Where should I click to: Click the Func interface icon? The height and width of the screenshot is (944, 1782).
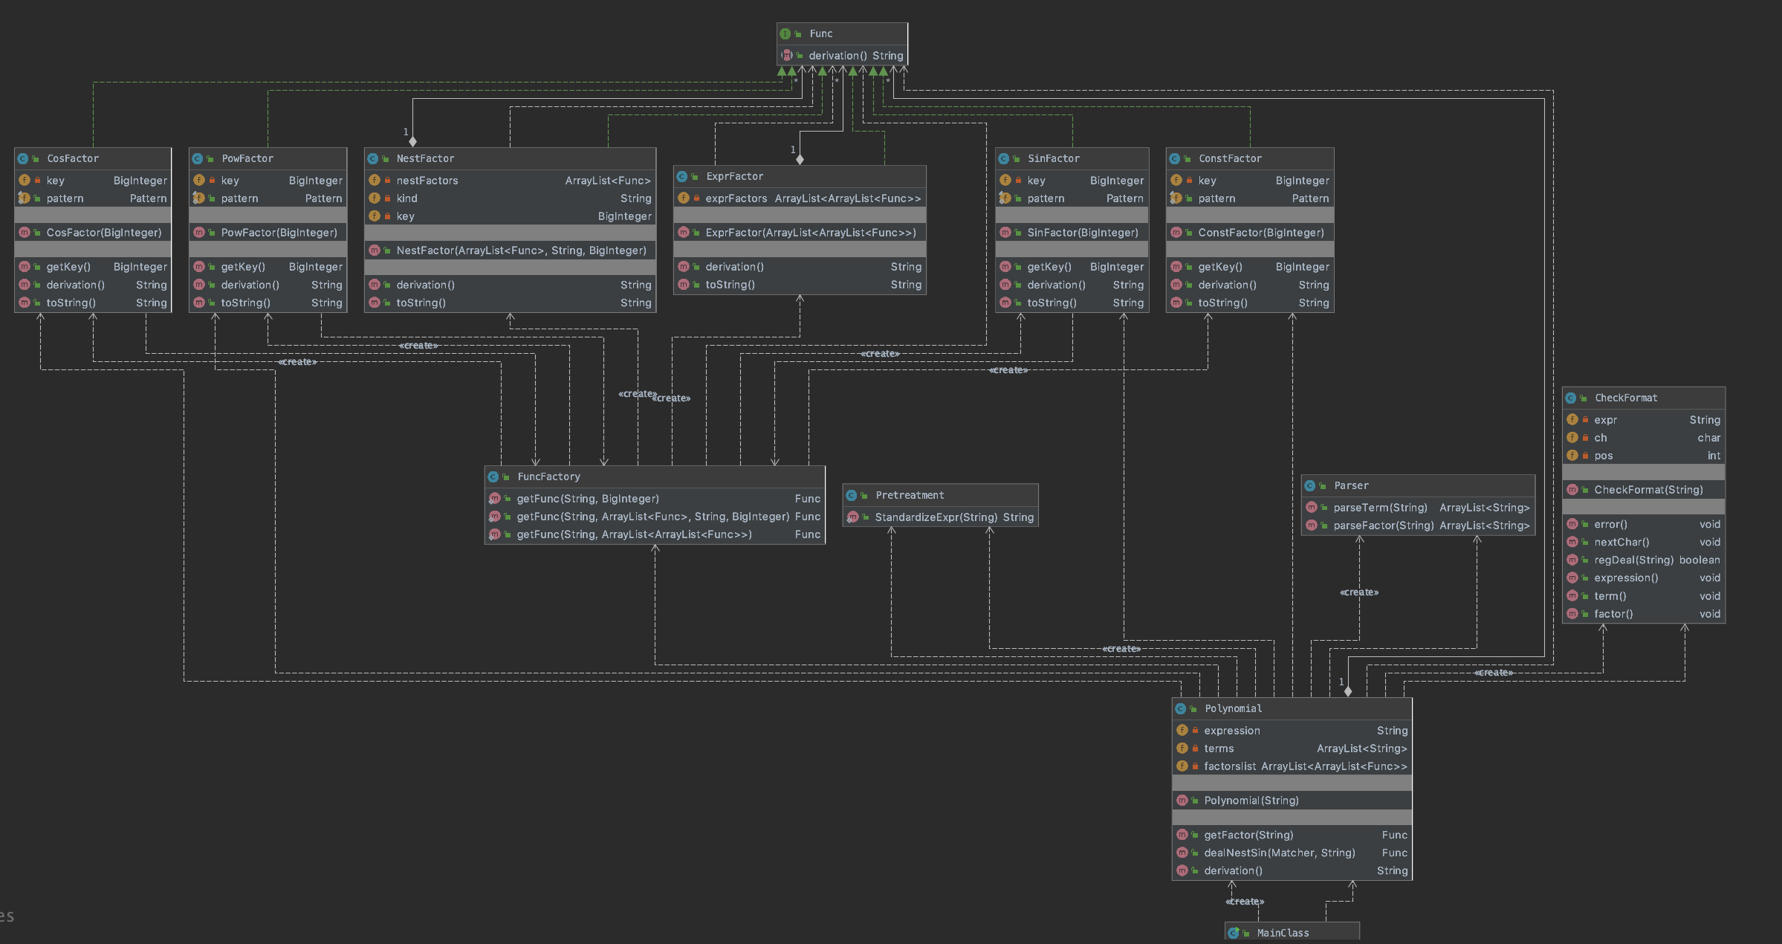[x=785, y=33]
